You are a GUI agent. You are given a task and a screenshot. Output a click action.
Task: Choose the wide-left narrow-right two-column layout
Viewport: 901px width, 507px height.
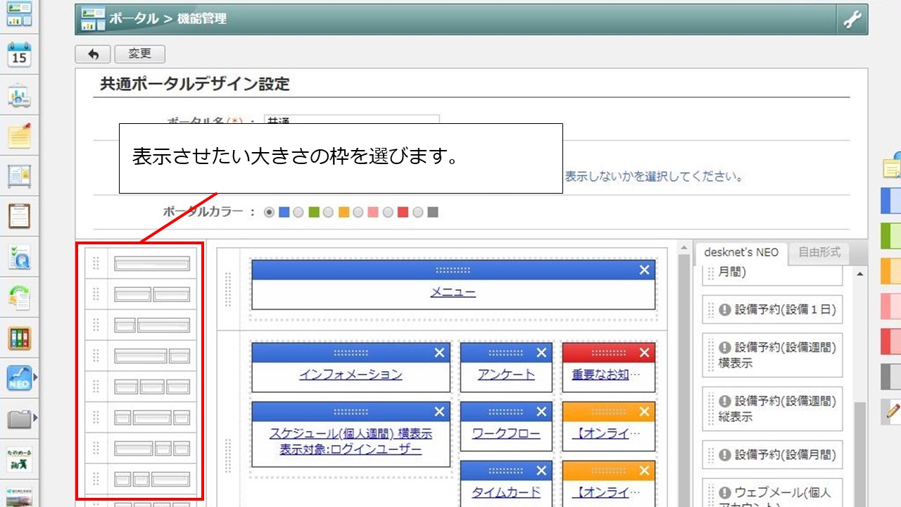tap(152, 356)
